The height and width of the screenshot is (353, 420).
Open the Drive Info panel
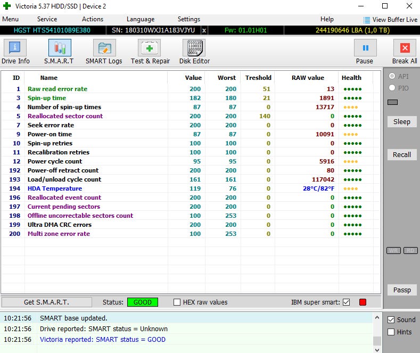click(x=15, y=52)
